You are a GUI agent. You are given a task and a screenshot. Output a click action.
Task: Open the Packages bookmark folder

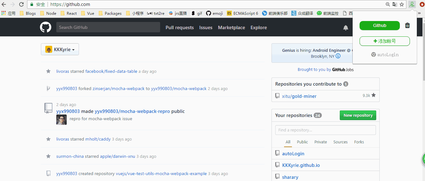coord(110,13)
